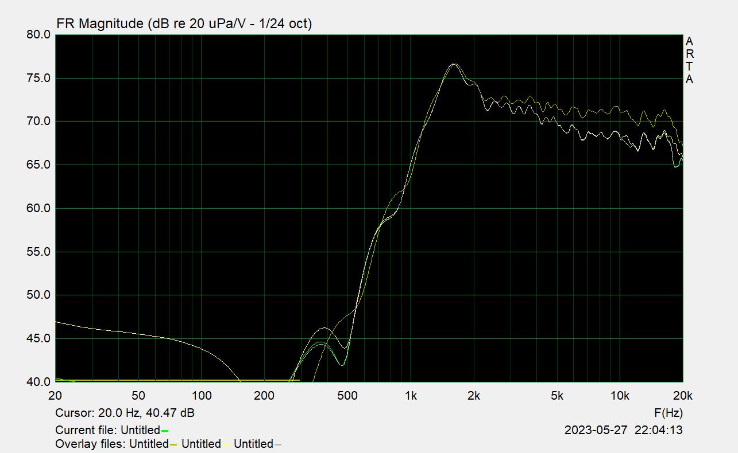Click the dark yellow first overlay swatch
The width and height of the screenshot is (738, 453).
click(173, 444)
